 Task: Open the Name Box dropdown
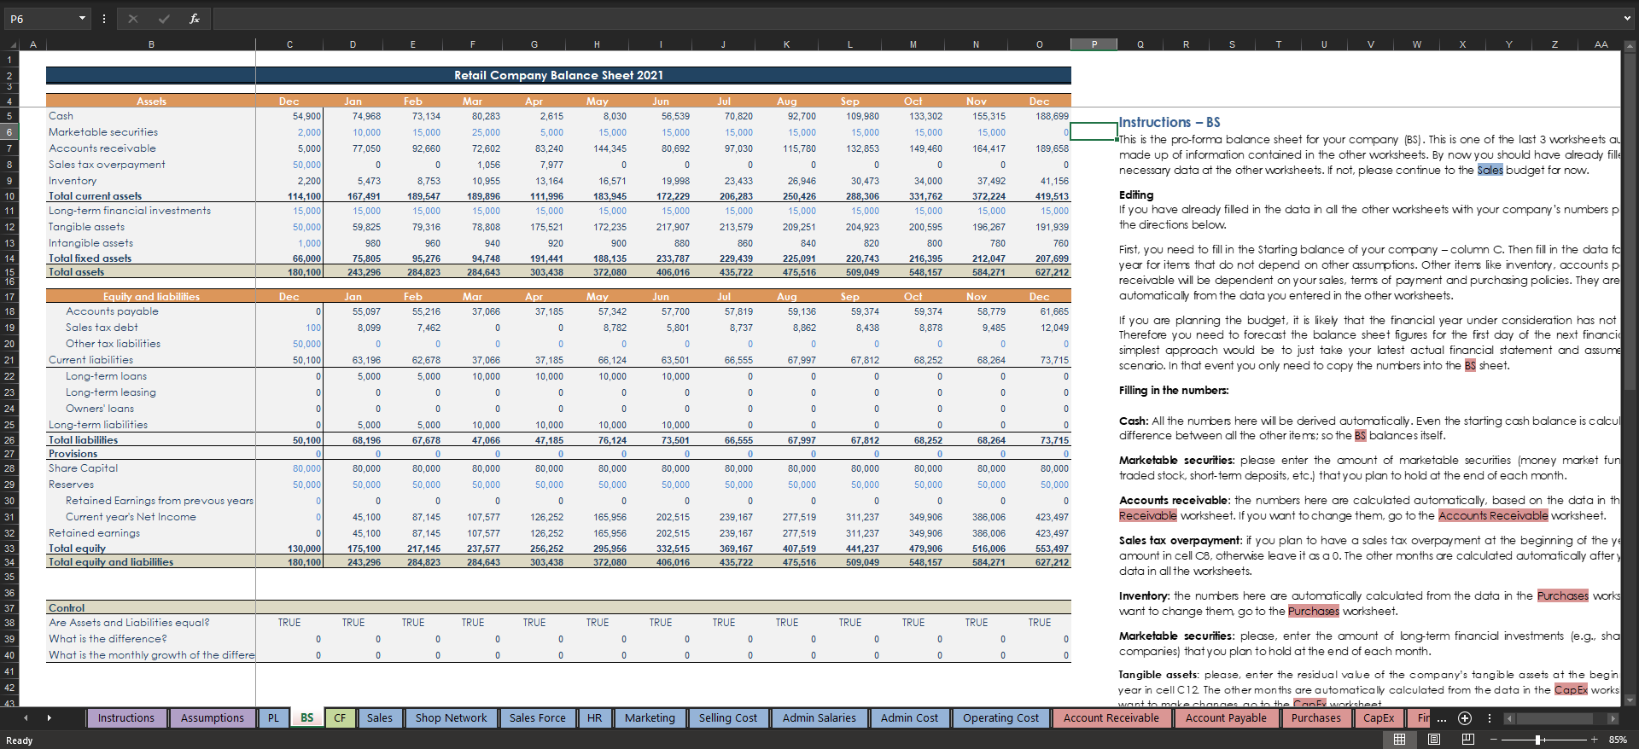point(82,19)
